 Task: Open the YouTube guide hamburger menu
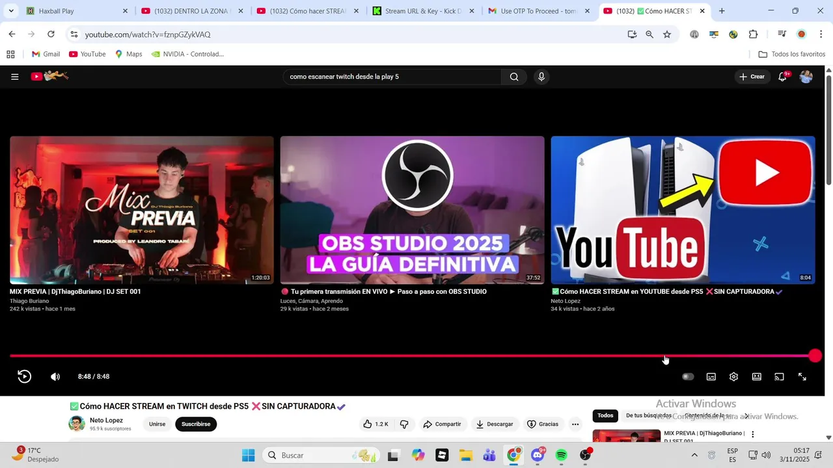pos(14,77)
